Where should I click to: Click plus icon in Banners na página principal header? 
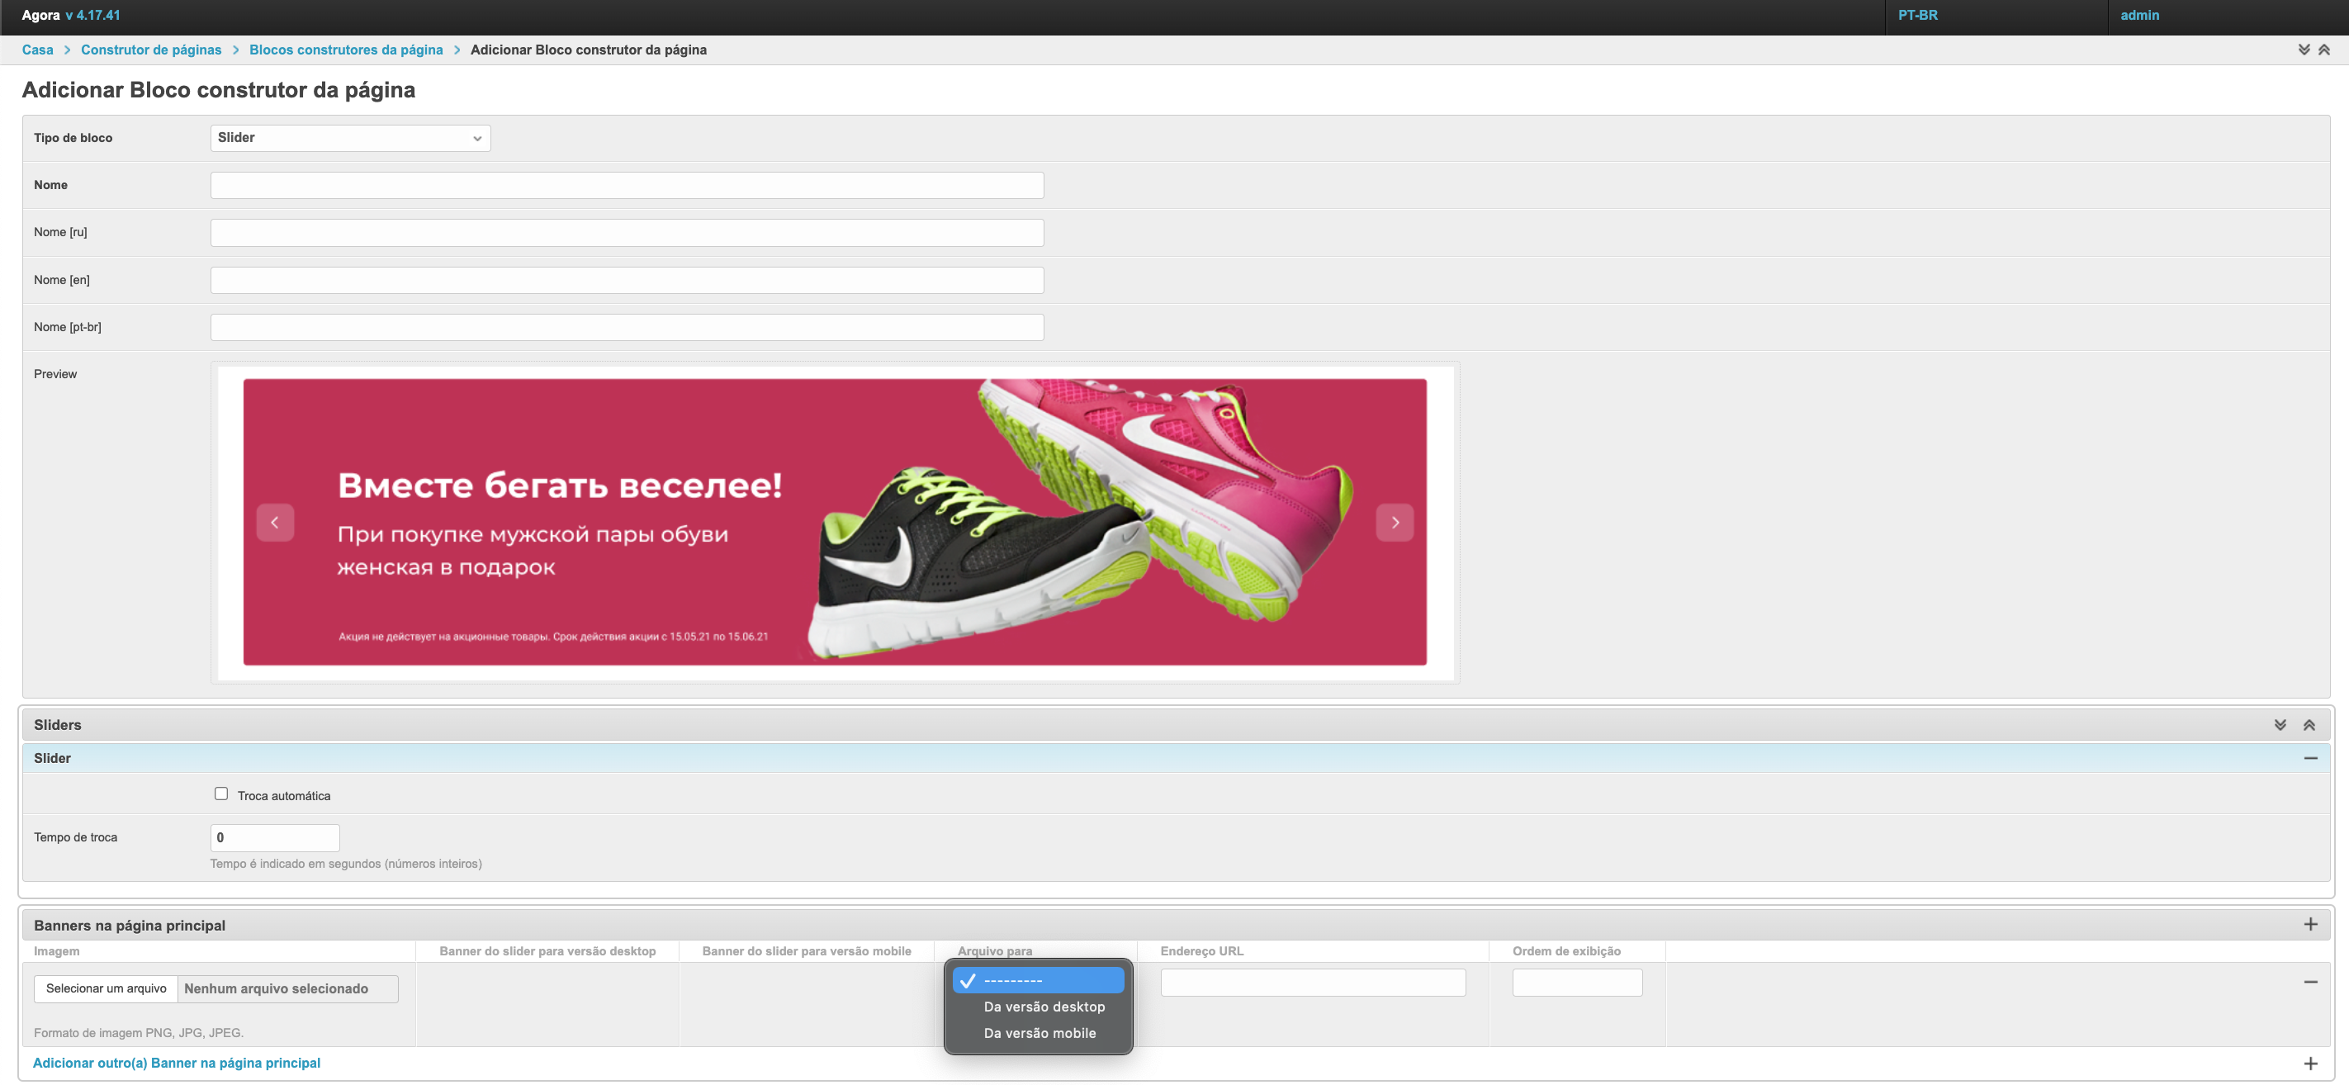tap(2310, 925)
